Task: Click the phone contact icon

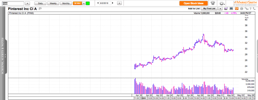Action: click(254, 9)
